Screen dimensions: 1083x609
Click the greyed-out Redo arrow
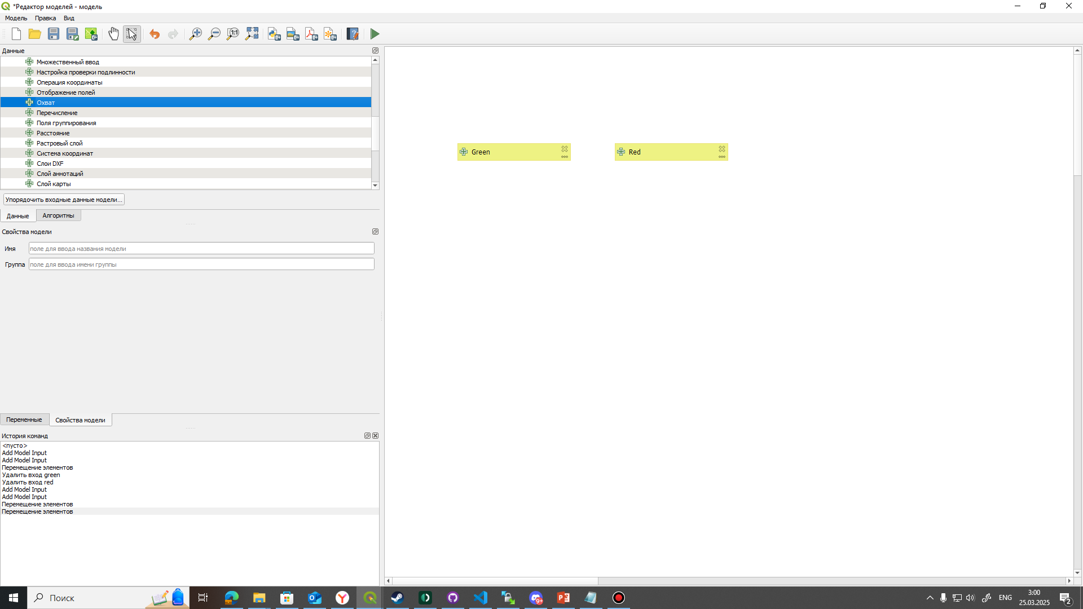[173, 34]
